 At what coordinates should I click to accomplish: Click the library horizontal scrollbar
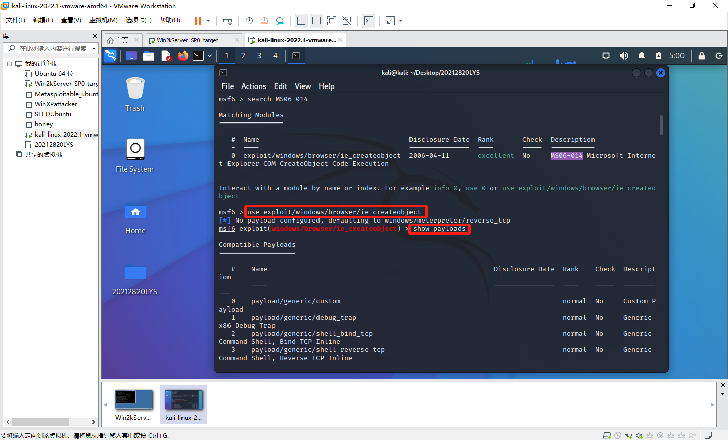(40, 422)
